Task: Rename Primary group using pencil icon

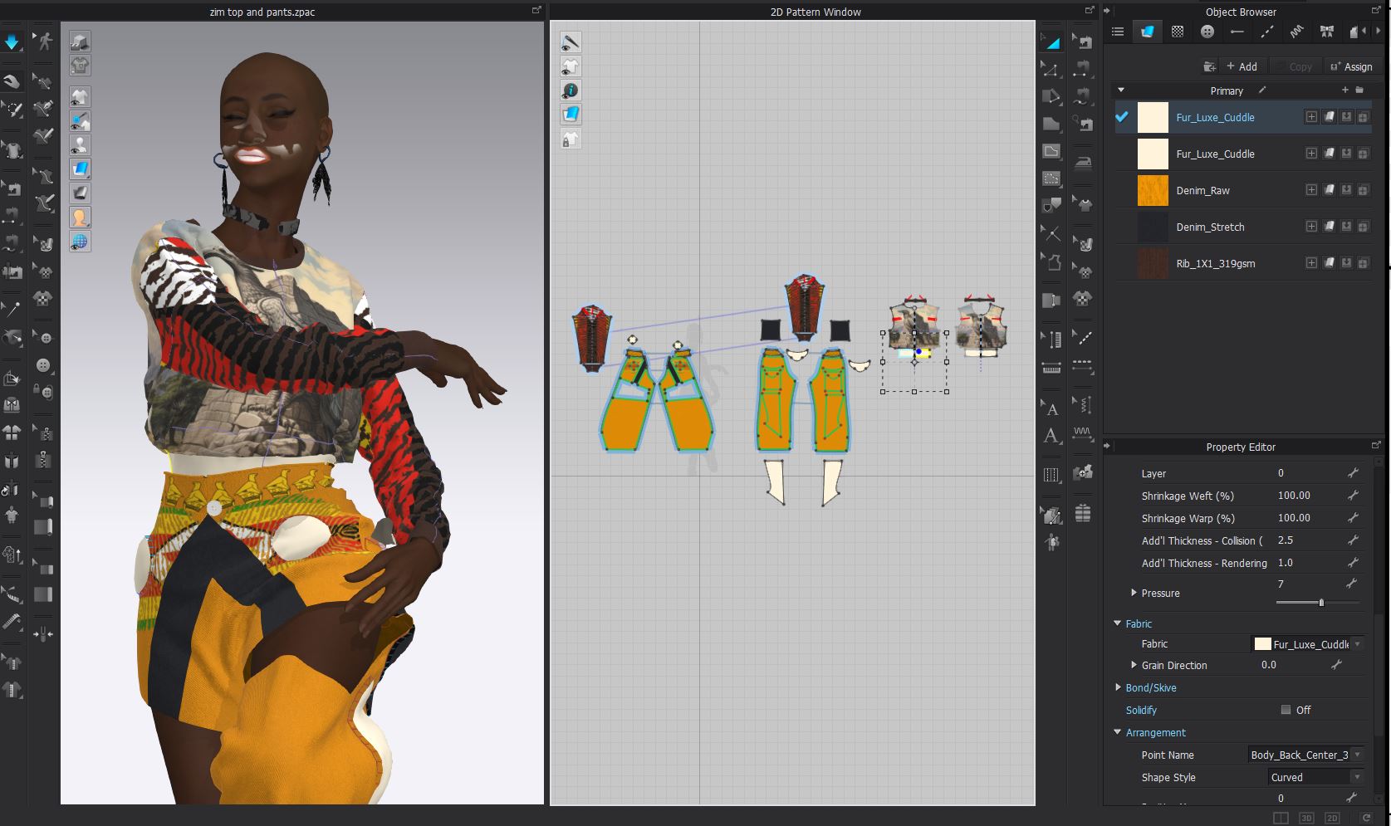Action: 1262,90
